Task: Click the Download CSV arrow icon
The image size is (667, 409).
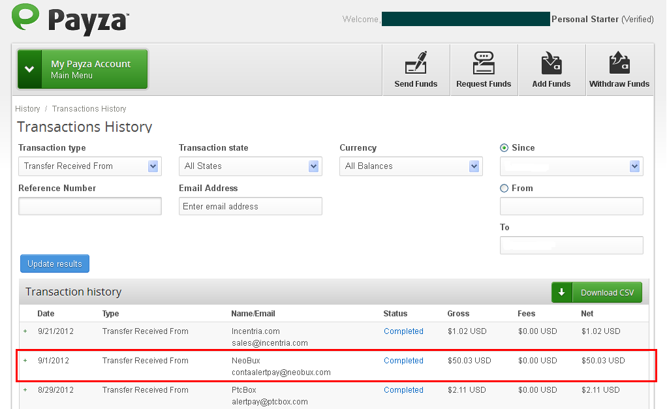Action: point(561,292)
